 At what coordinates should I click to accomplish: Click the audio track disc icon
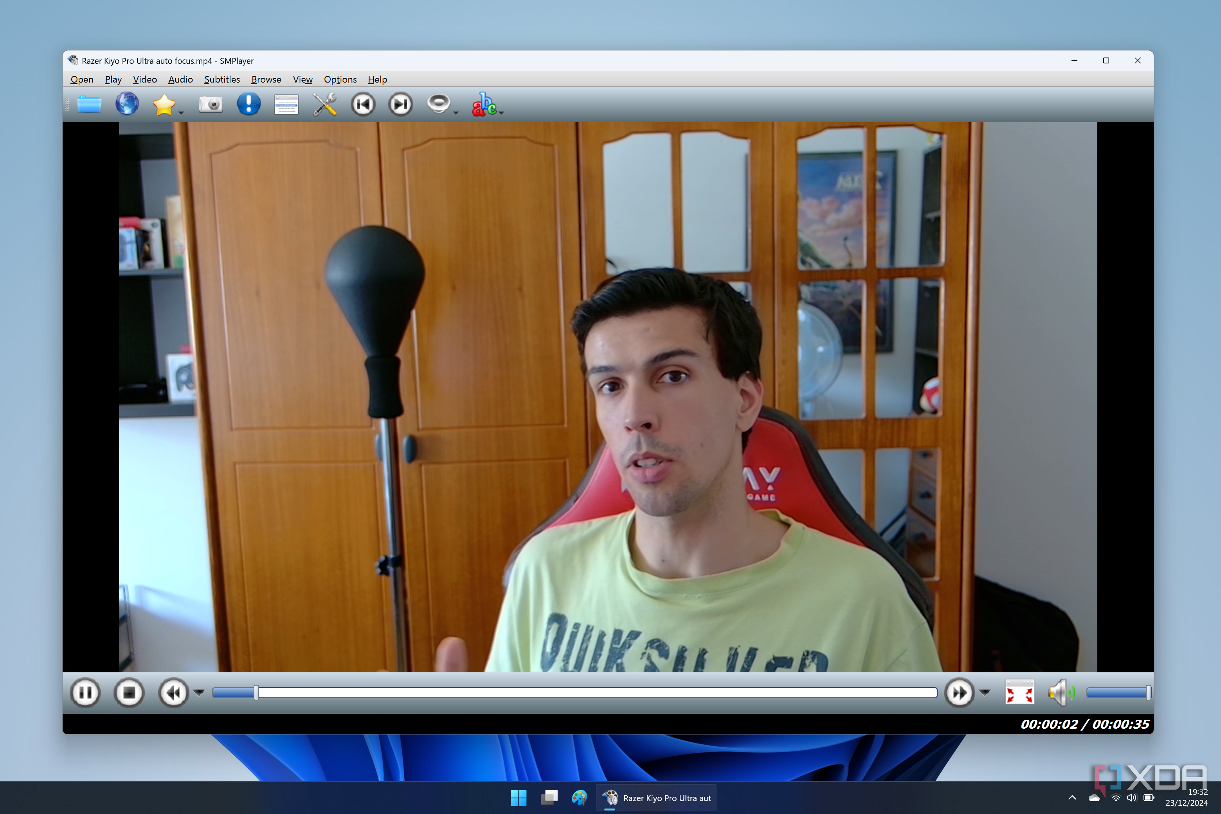(x=439, y=103)
